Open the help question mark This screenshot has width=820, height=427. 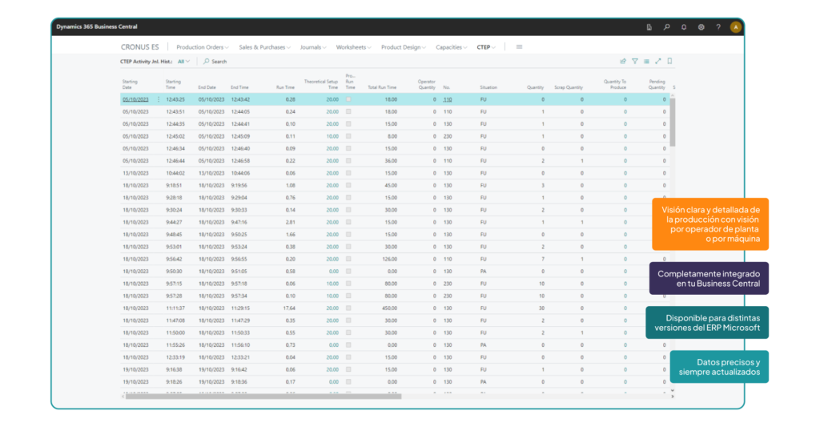pos(718,27)
